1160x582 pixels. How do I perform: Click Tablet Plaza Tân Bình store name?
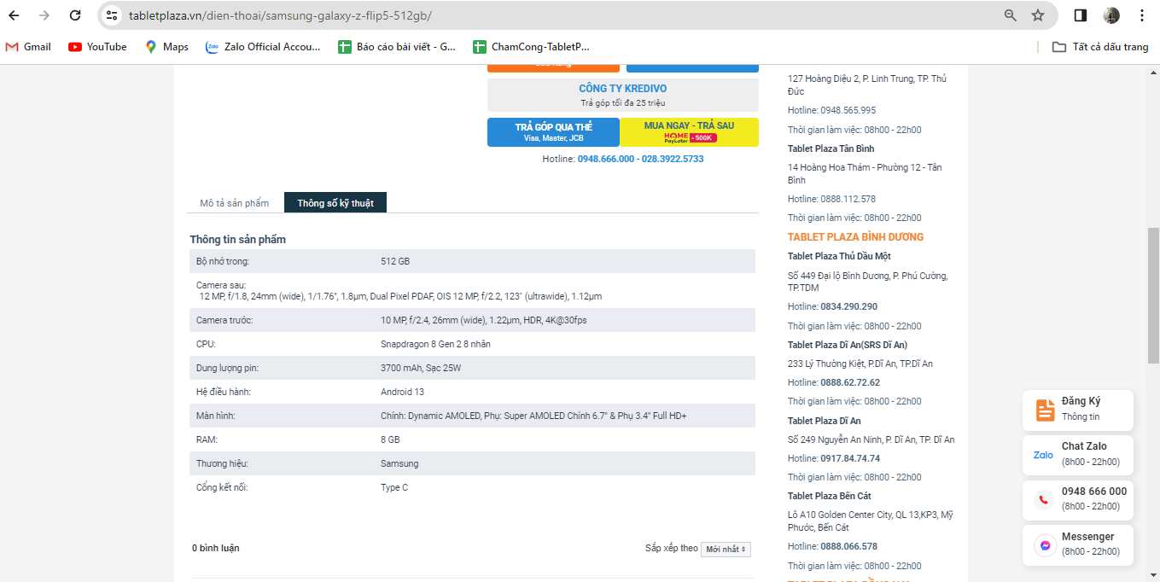[x=831, y=148]
